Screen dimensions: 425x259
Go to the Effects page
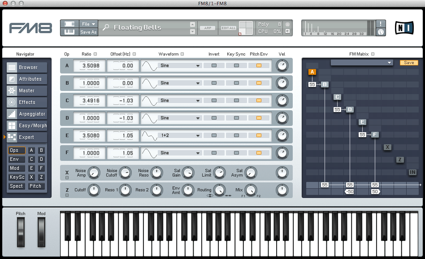[x=27, y=102]
